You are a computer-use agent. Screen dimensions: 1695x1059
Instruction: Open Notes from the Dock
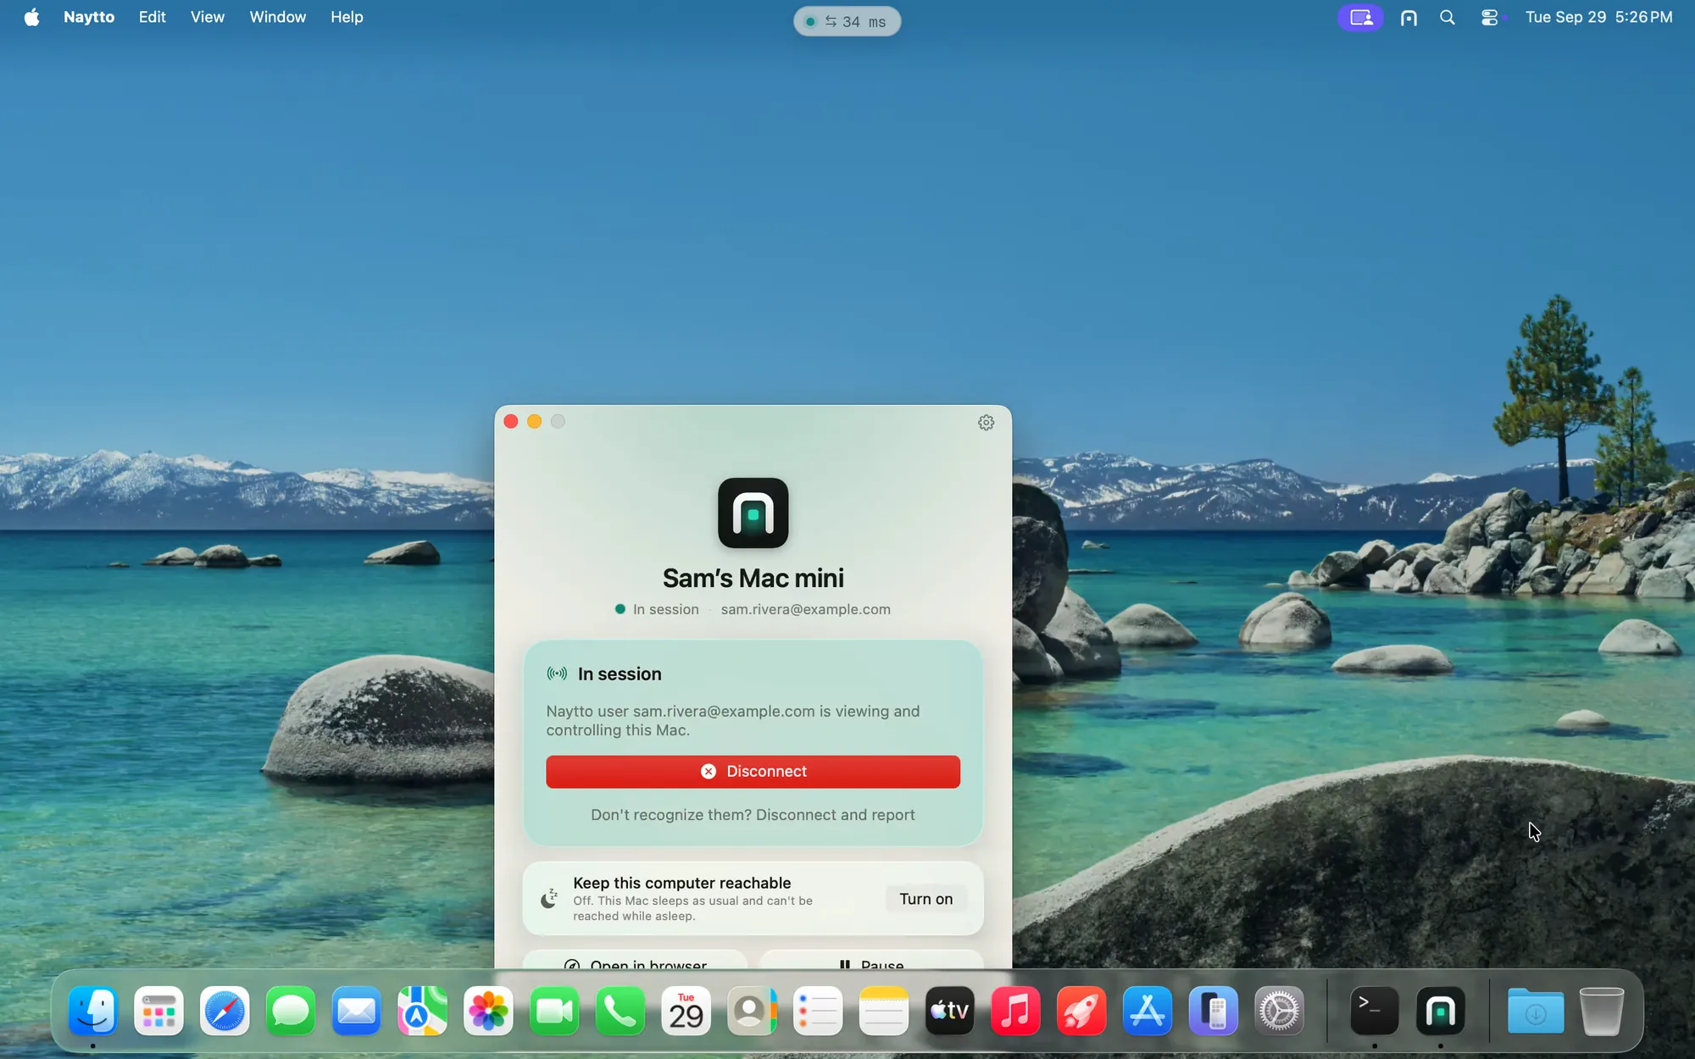(884, 1011)
